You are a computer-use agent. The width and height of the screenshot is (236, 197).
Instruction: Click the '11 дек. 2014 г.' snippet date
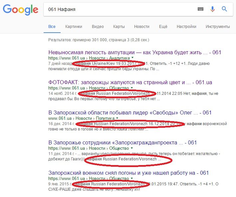61,154
